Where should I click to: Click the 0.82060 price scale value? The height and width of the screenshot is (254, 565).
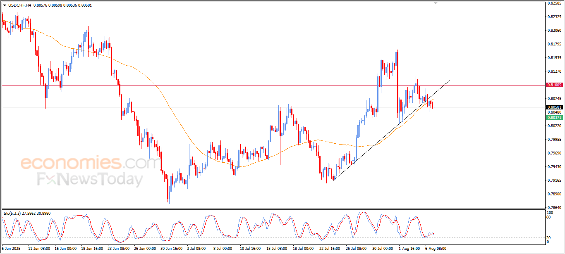553,31
